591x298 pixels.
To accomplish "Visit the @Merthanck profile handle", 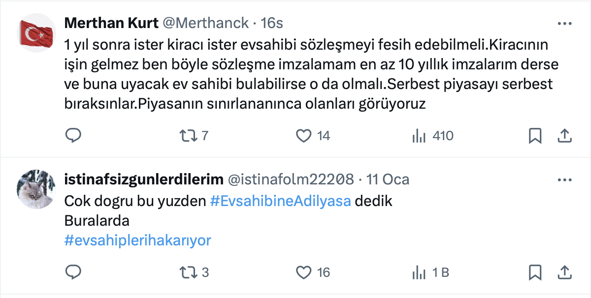I will (205, 23).
